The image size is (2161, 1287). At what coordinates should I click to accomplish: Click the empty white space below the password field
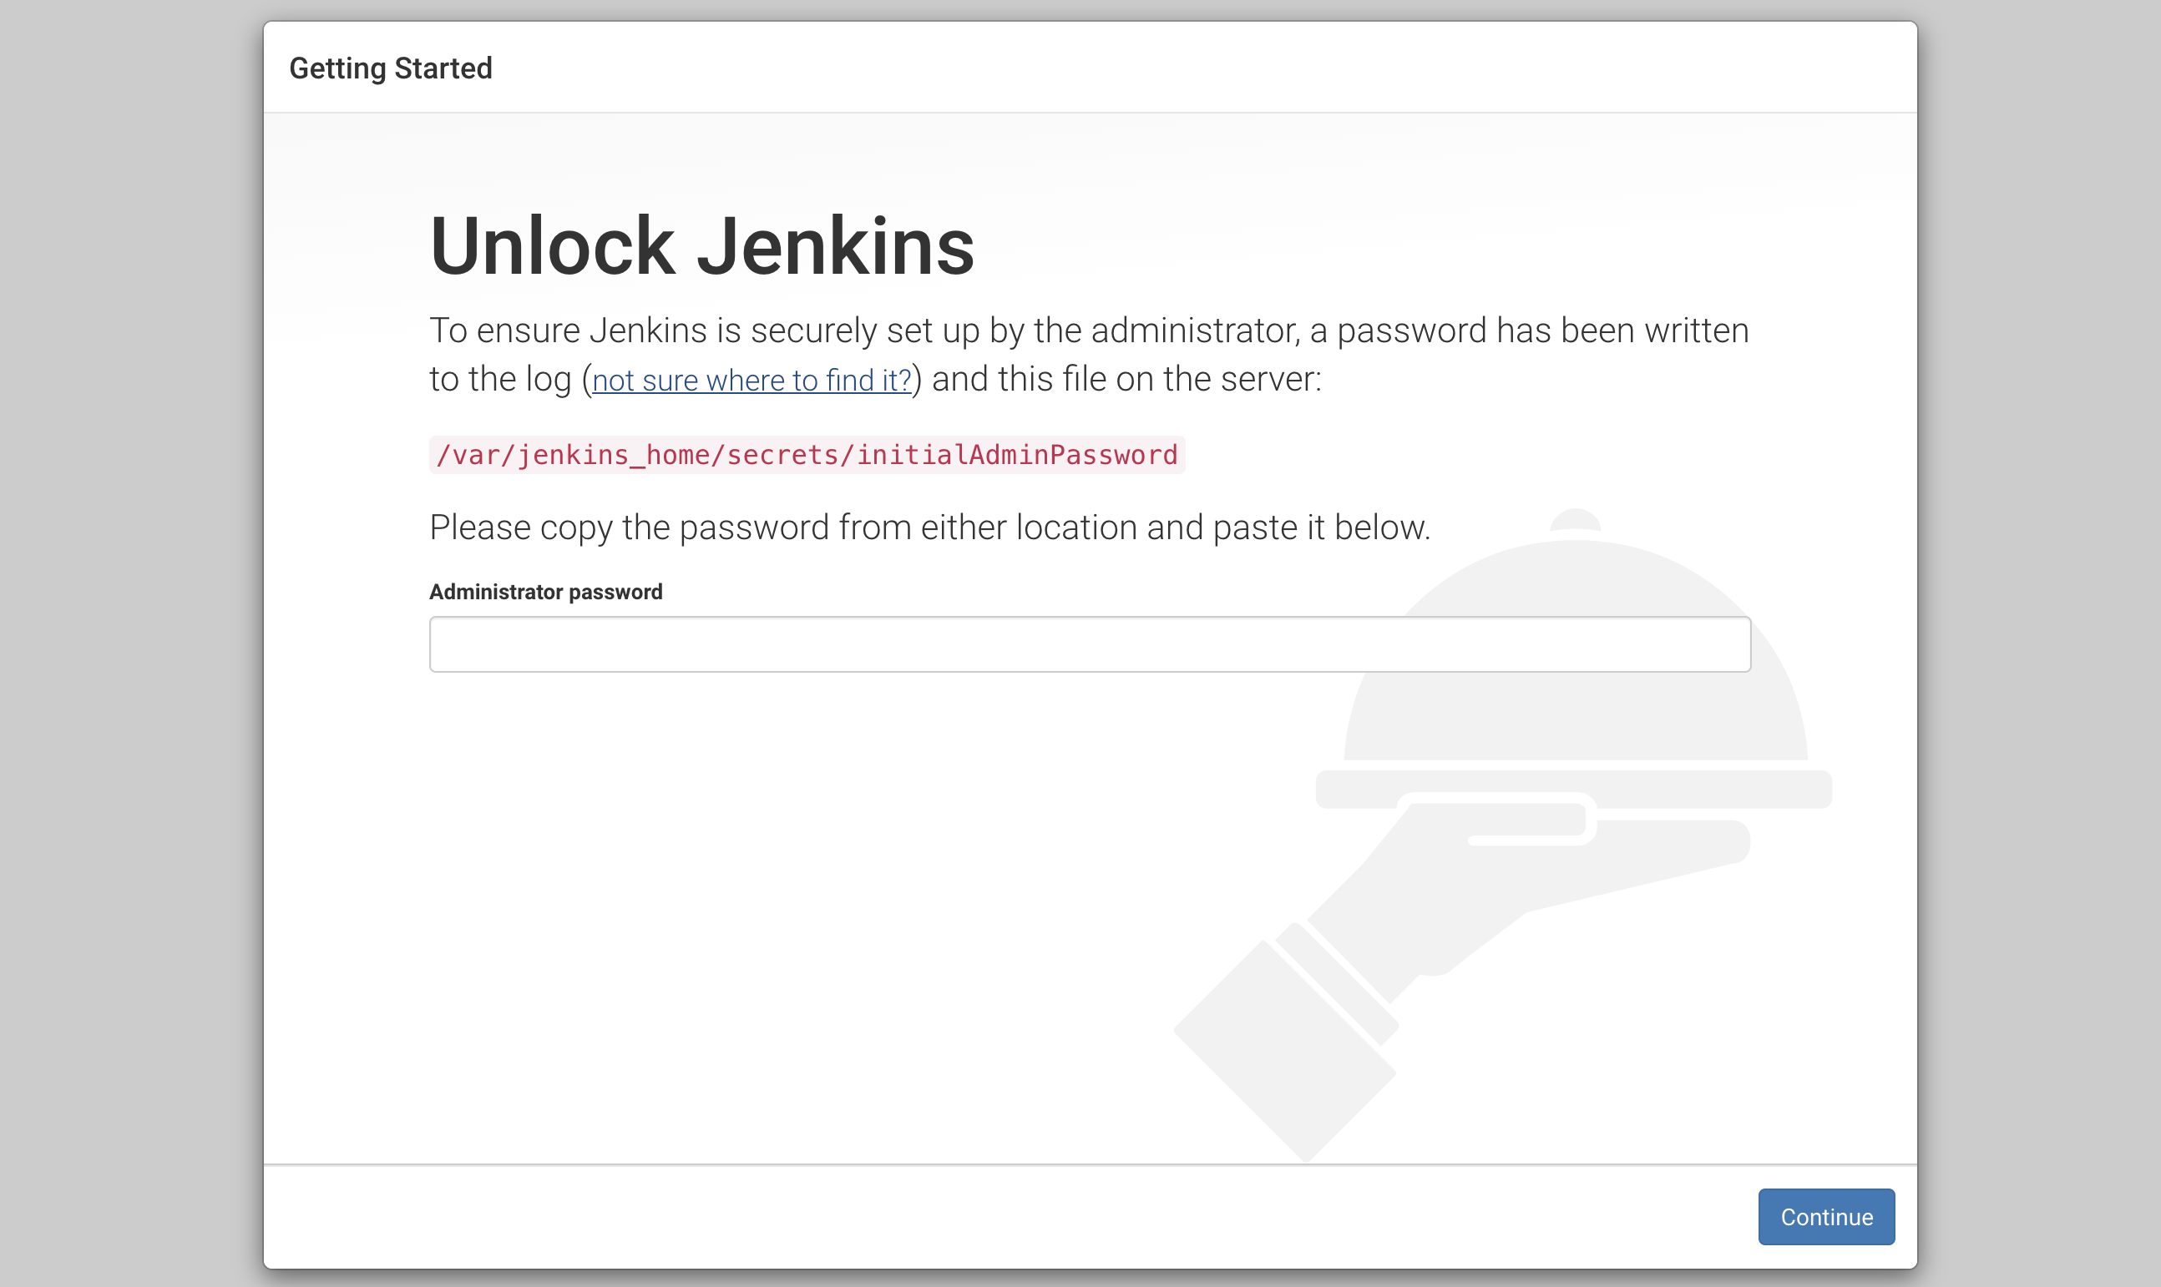click(781, 911)
